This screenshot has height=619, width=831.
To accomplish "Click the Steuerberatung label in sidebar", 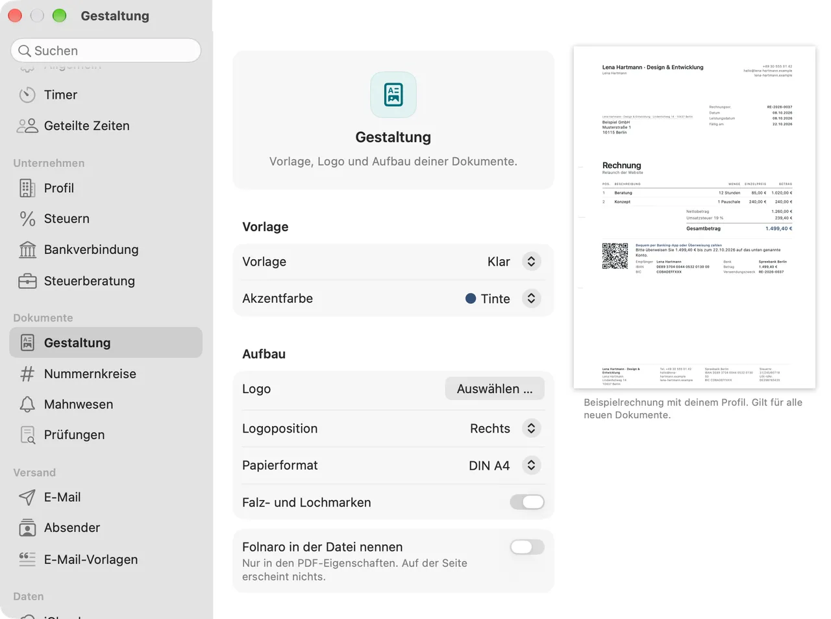I will click(90, 281).
